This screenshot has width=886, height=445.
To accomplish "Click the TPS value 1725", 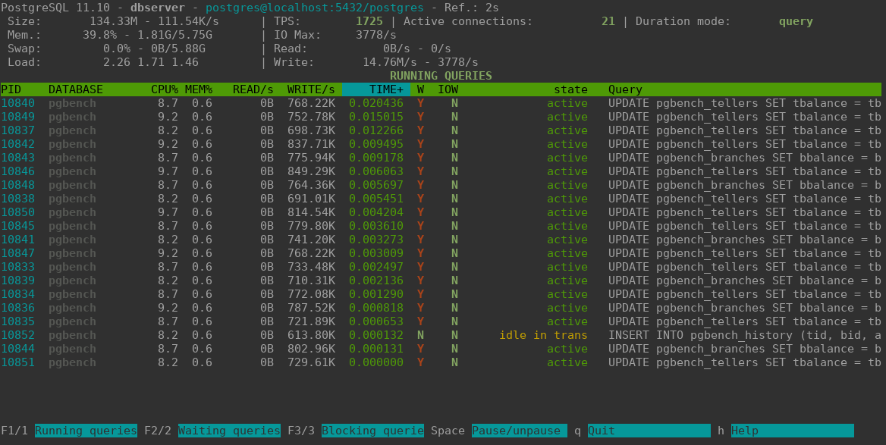I will [369, 21].
